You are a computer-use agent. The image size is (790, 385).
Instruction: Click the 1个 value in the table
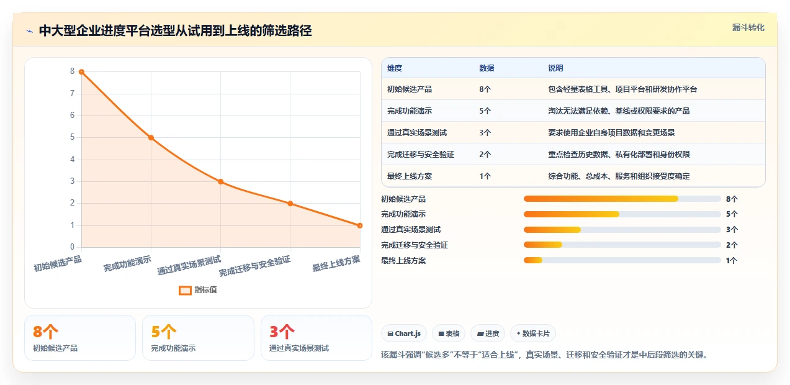click(485, 176)
